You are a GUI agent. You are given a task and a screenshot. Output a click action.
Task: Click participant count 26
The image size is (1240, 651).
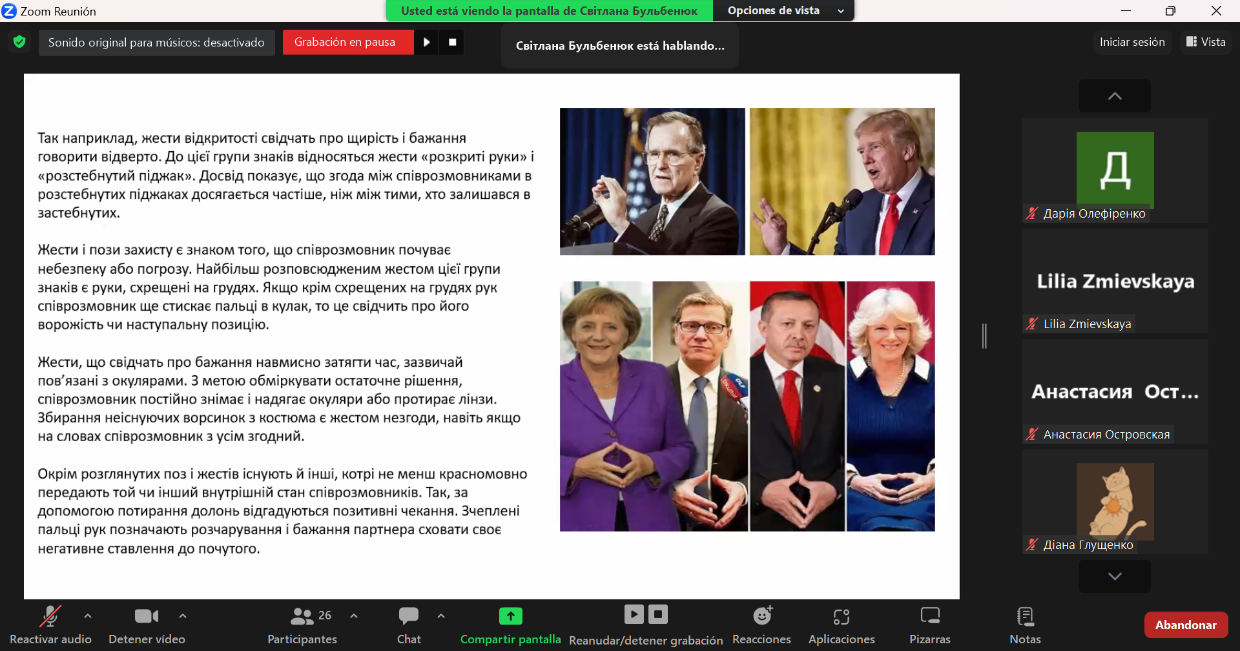point(325,615)
